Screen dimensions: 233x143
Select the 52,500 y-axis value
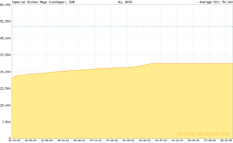pyautogui.click(x=5, y=21)
